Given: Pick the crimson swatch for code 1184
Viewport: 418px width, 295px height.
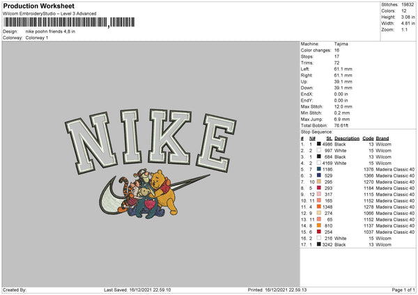Looking at the screenshot, I should [318, 188].
